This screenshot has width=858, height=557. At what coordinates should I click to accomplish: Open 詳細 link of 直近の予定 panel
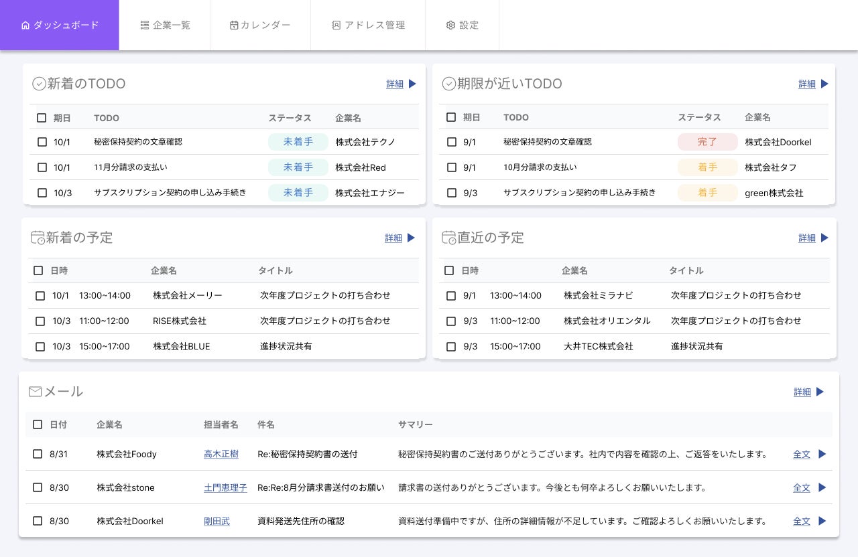(x=807, y=238)
